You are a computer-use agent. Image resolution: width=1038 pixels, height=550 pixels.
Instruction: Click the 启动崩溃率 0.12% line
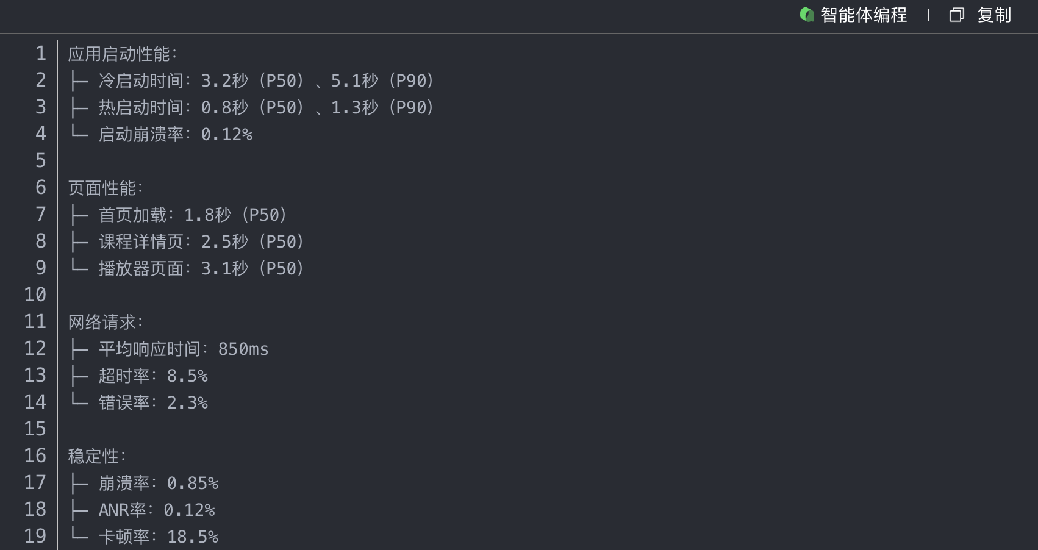coord(175,134)
